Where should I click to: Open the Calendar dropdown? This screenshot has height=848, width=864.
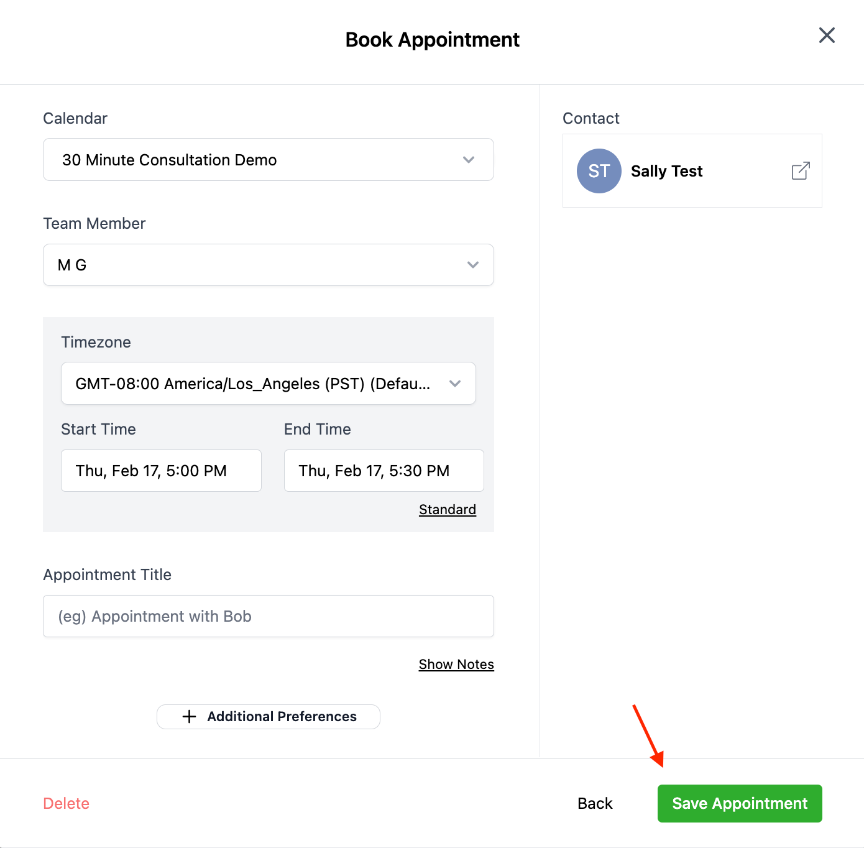coord(269,160)
